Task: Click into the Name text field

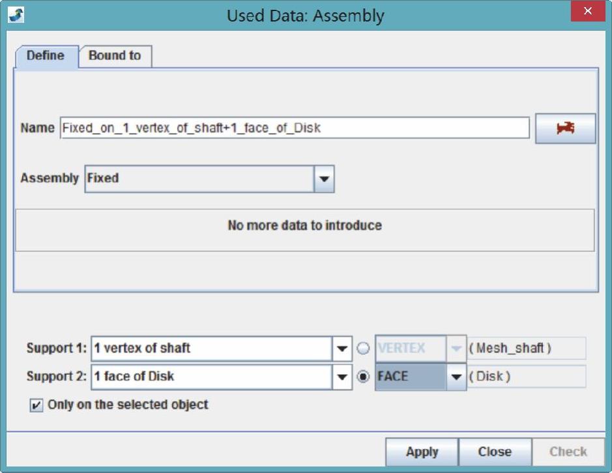Action: click(294, 128)
